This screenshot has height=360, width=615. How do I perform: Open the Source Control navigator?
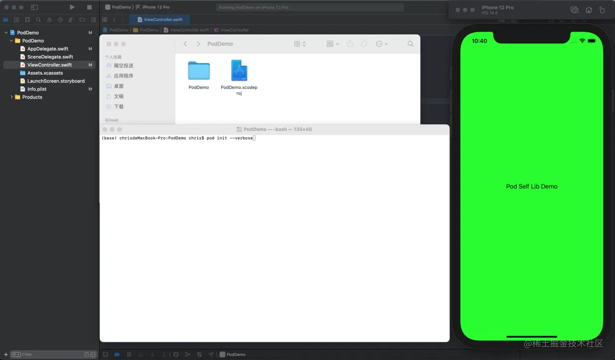coord(16,20)
